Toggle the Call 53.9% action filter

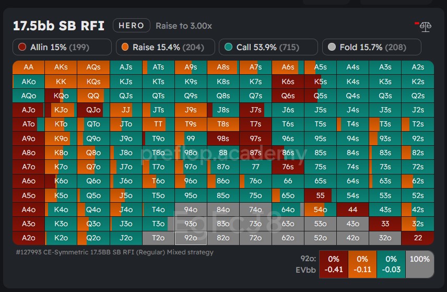268,47
